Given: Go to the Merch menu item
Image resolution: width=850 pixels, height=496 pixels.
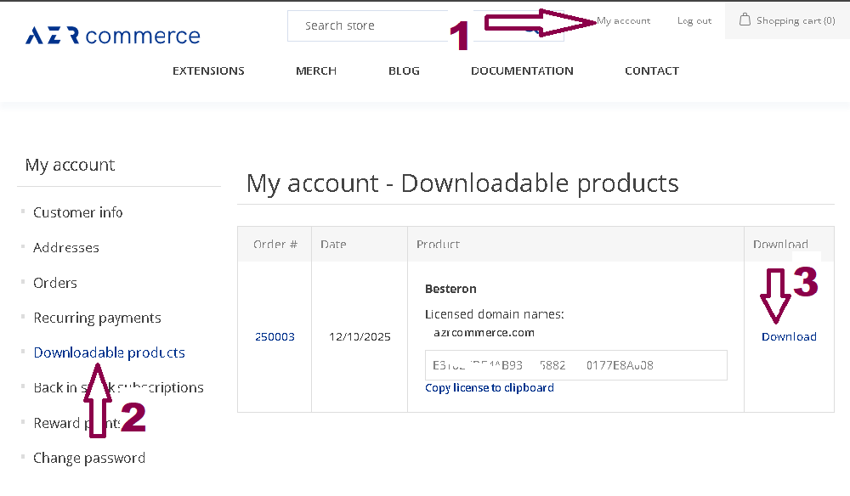Looking at the screenshot, I should (x=316, y=70).
